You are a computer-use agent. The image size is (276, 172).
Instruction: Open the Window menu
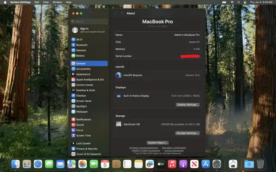(57, 2)
